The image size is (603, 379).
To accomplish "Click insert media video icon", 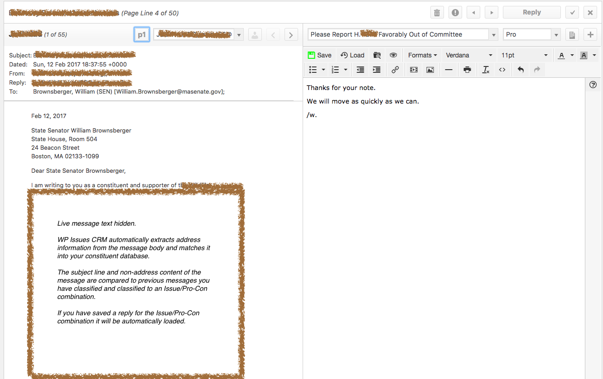I will [x=414, y=70].
